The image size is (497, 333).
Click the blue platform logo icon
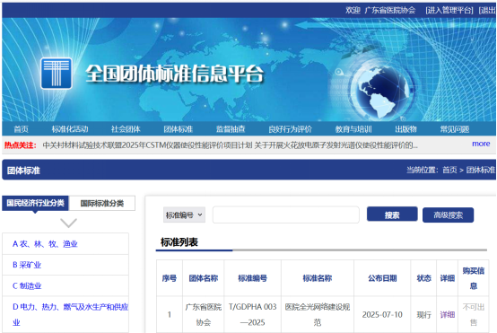[x=57, y=74]
